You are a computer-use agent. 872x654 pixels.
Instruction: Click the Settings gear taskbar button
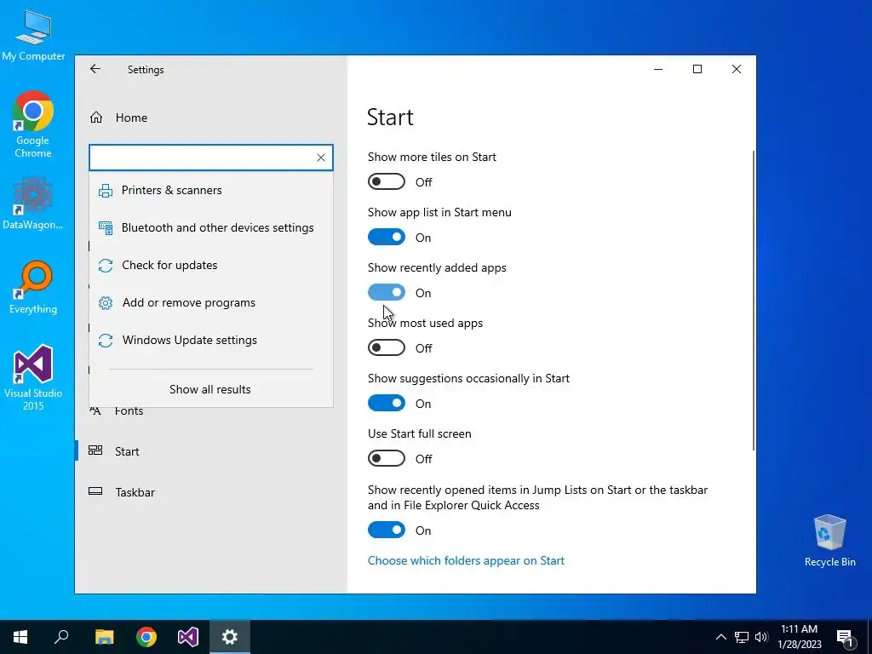tap(230, 637)
